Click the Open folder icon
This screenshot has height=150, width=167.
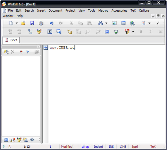tap(23, 23)
